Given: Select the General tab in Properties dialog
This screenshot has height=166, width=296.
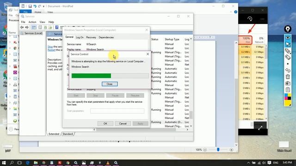Looking at the screenshot, I should click(x=69, y=37).
